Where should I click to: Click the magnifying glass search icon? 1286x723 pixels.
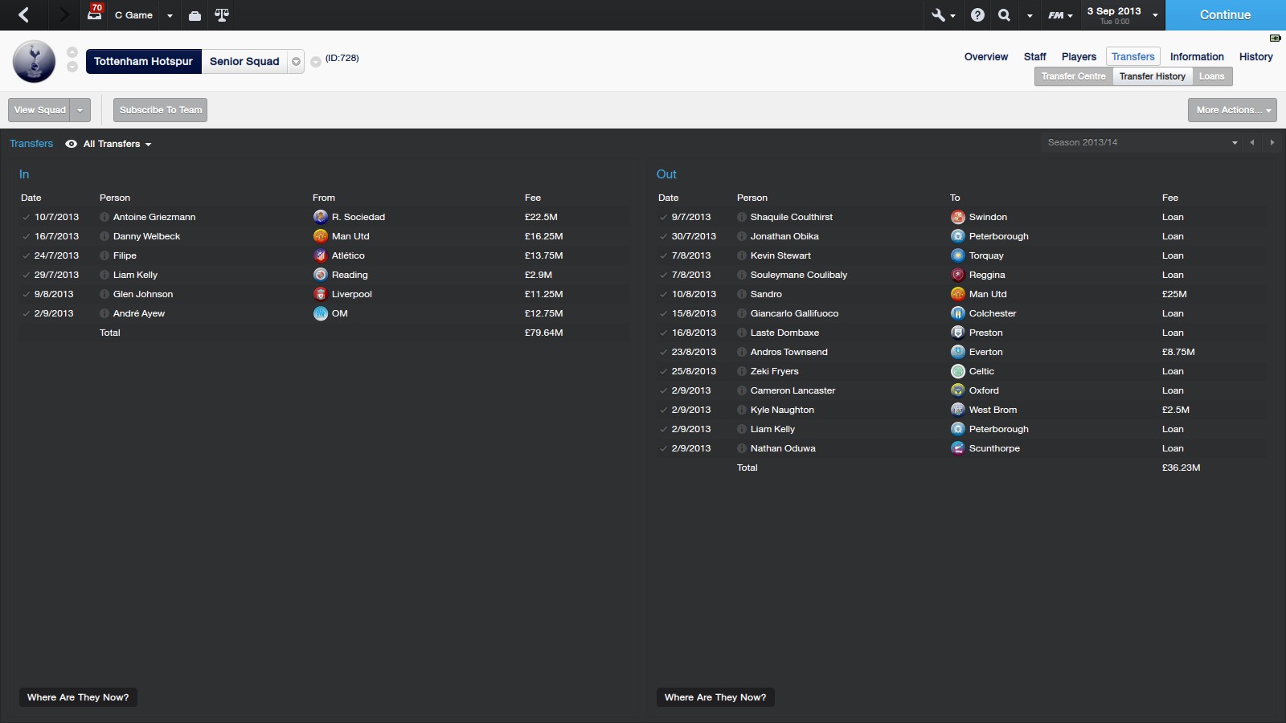coord(1004,15)
